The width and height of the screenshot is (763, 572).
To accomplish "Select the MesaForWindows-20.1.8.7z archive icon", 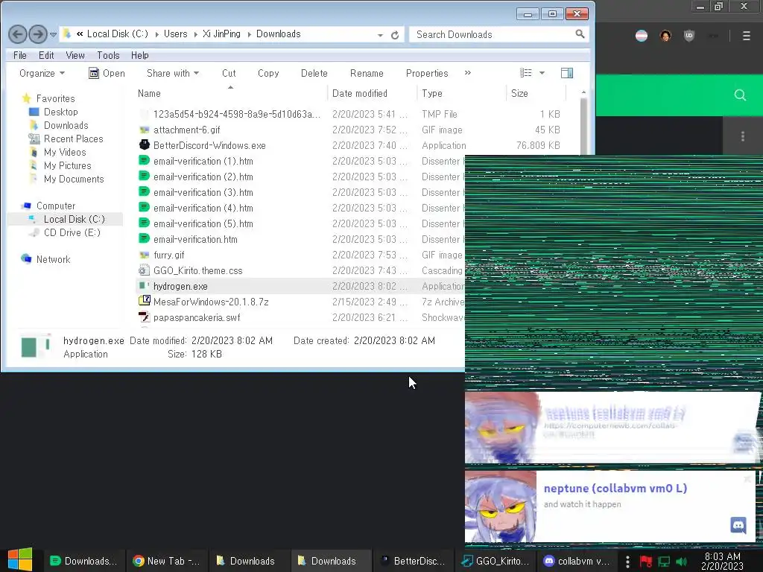I will 144,301.
